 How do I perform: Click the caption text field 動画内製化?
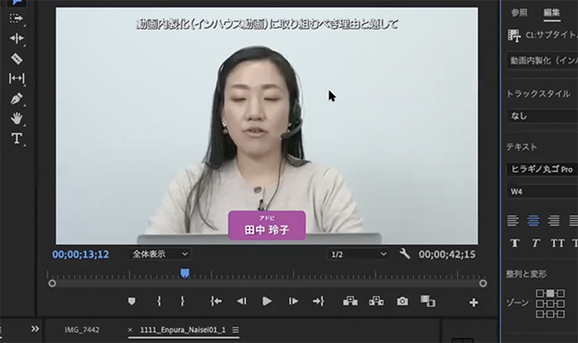point(542,60)
